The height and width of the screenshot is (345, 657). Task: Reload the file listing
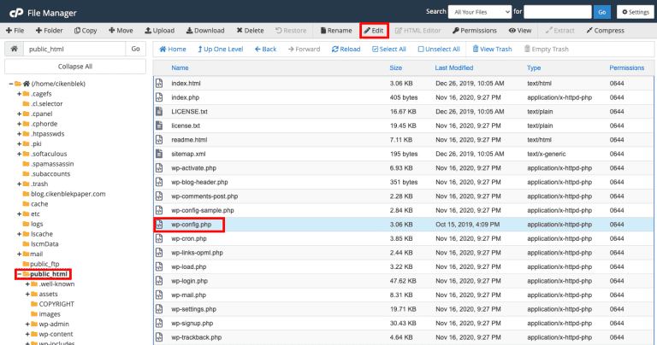[346, 49]
